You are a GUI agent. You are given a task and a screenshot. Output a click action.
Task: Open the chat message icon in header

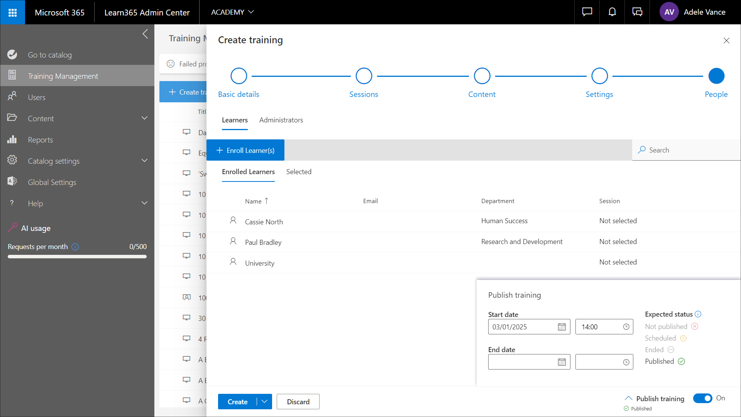[x=587, y=12]
